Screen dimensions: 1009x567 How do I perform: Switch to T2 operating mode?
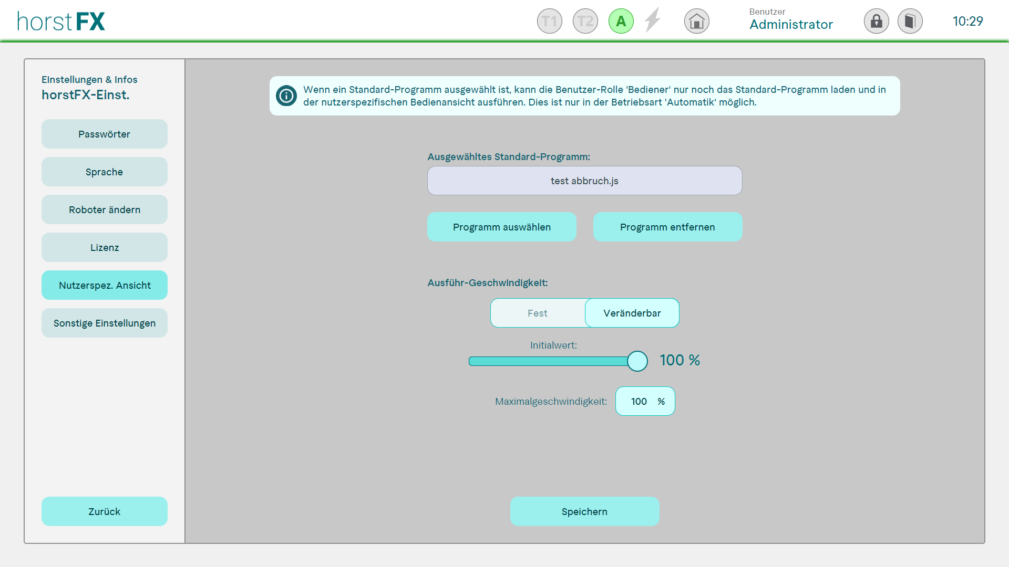click(x=585, y=22)
